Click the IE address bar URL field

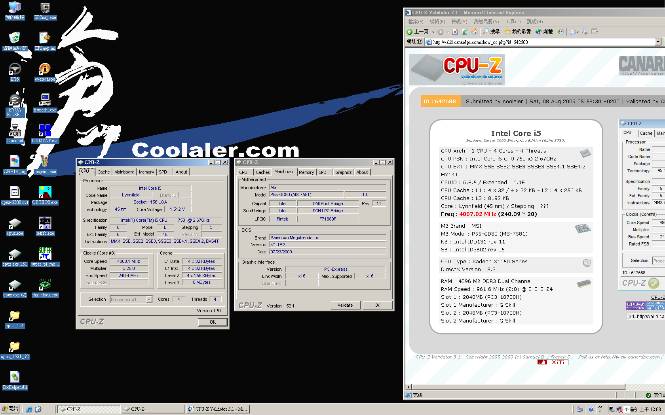(x=540, y=42)
